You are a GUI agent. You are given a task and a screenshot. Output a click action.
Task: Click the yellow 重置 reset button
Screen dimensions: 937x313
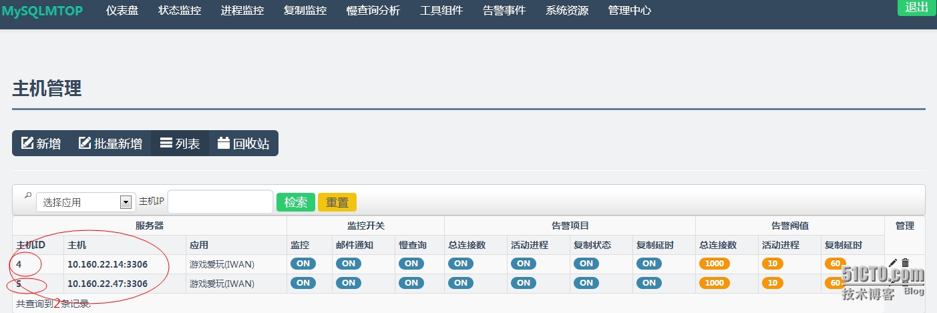point(337,202)
